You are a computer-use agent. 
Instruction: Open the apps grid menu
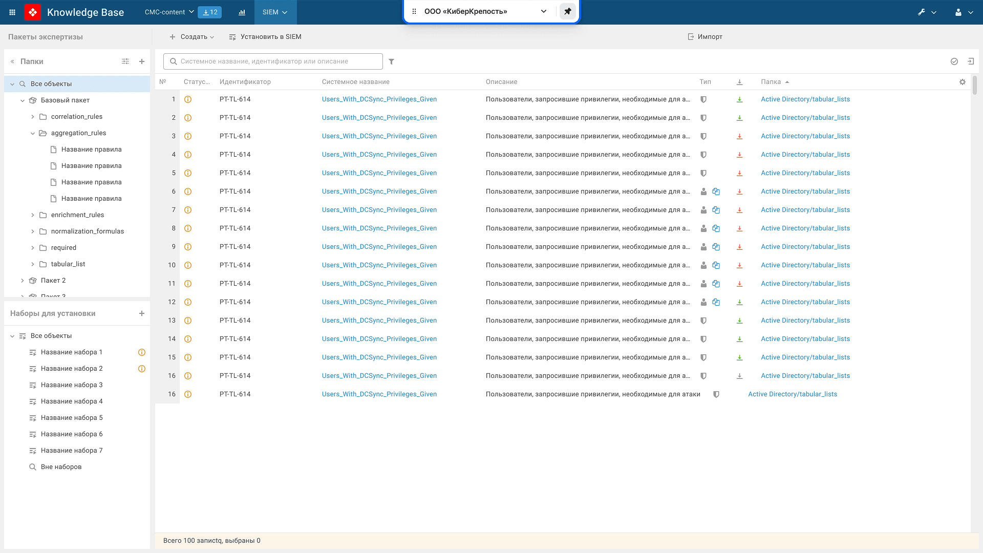[x=12, y=12]
